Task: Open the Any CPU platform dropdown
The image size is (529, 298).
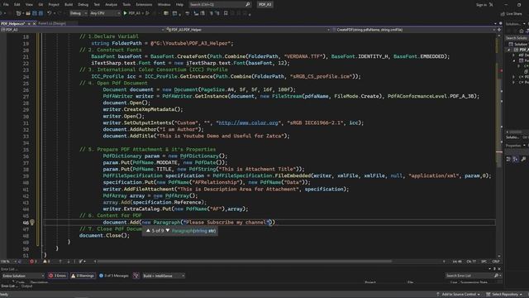Action: tap(105, 13)
